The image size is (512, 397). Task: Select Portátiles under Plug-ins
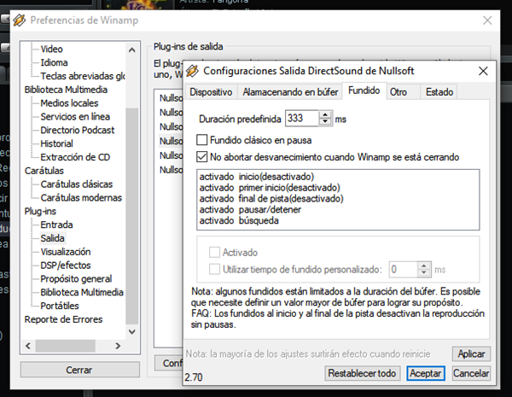pos(60,306)
